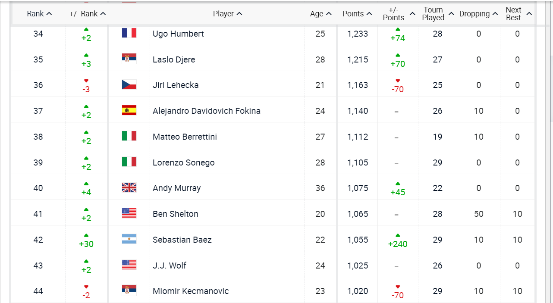Sort by the Dropping column header
This screenshot has height=303, width=553.
click(x=478, y=14)
